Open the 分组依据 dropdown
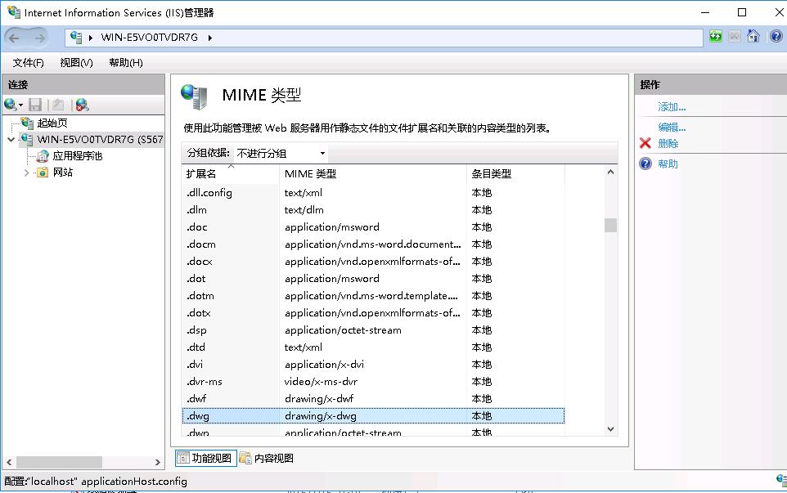Image resolution: width=787 pixels, height=493 pixels. tap(281, 153)
